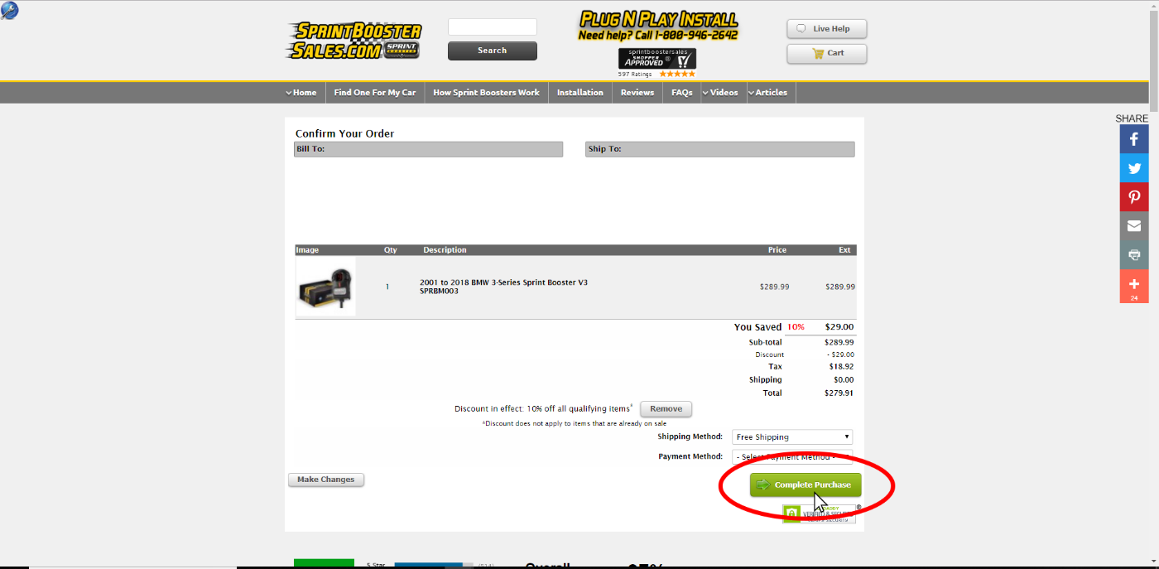The height and width of the screenshot is (569, 1159).
Task: Click the Search button
Action: 493,51
